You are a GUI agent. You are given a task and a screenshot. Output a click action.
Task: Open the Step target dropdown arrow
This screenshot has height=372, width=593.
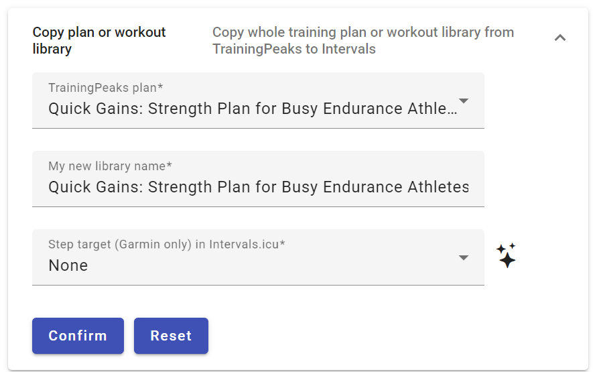(463, 258)
